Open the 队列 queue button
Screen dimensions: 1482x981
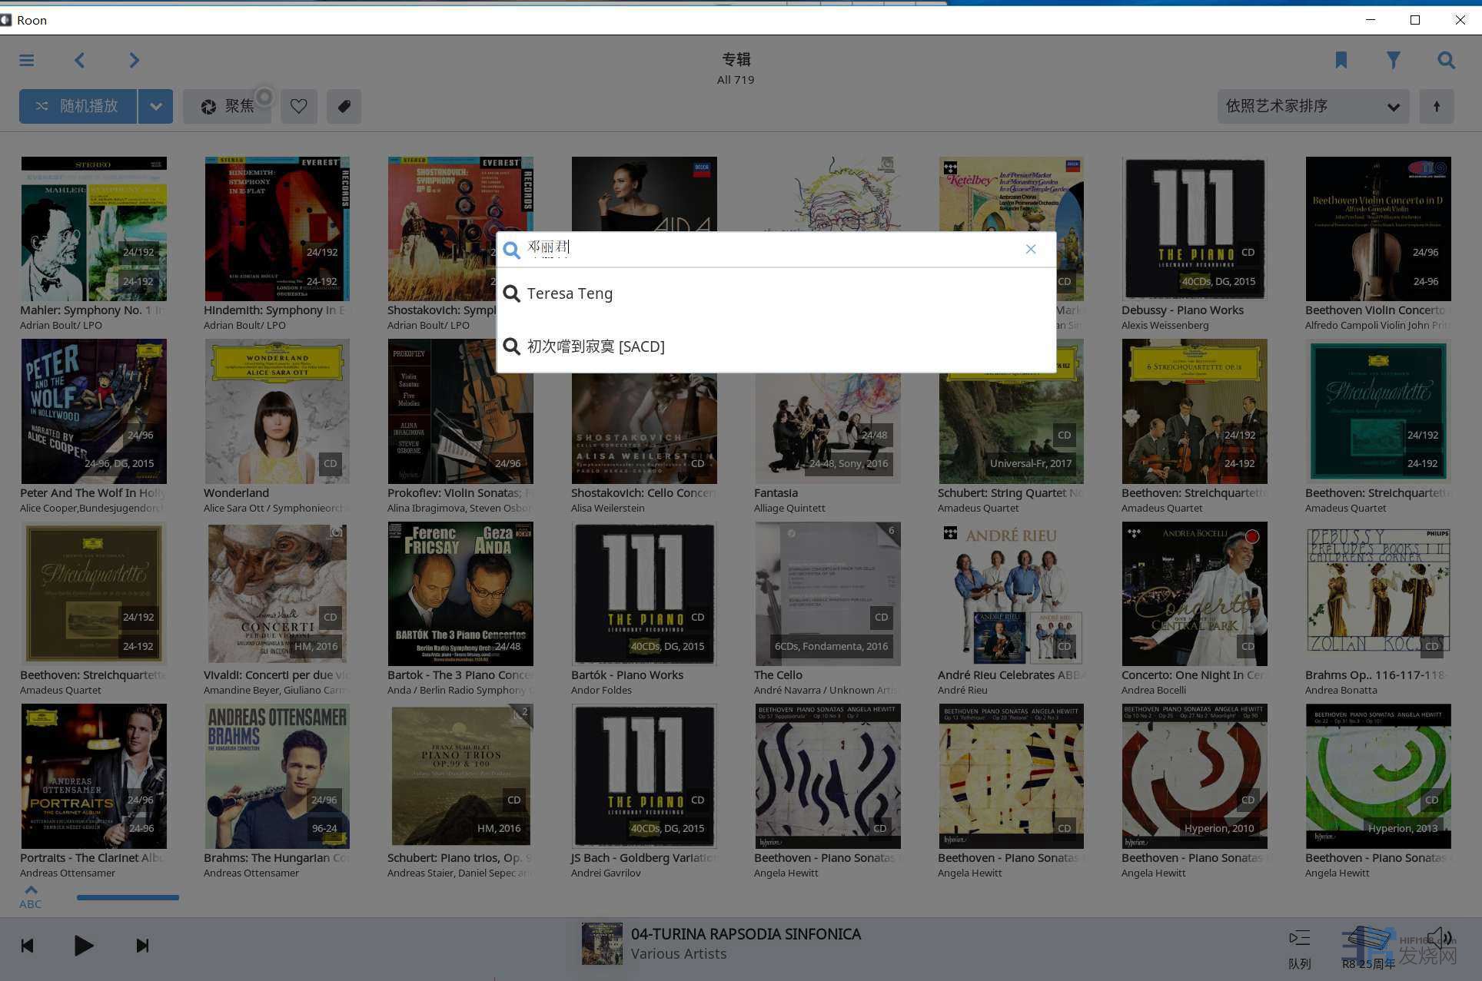tap(1299, 946)
